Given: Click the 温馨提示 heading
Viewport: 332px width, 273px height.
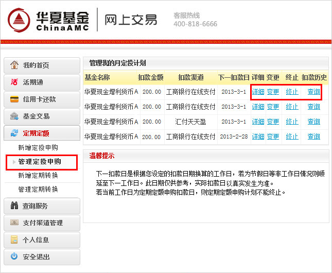Looking at the screenshot, I should click(102, 156).
